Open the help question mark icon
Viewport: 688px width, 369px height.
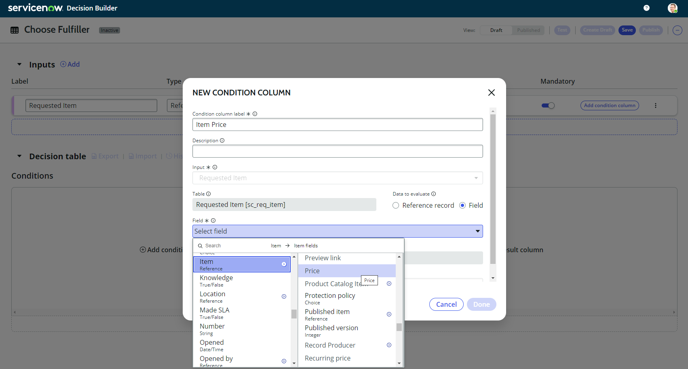point(646,8)
